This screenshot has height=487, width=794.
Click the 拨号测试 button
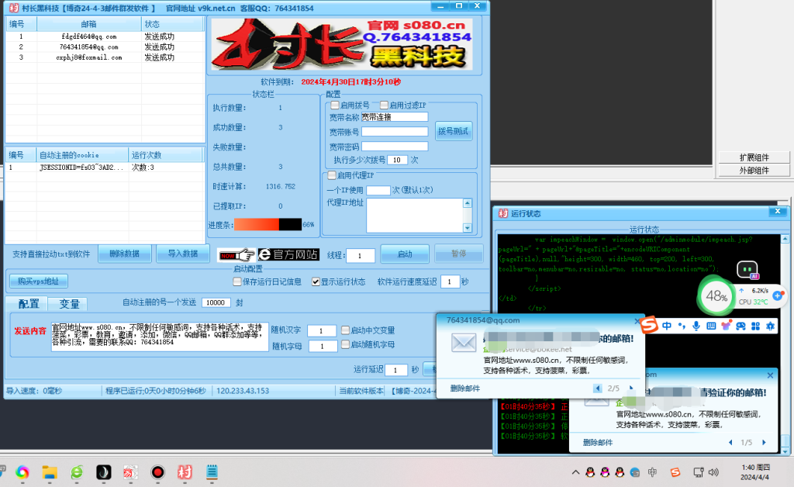click(x=454, y=131)
